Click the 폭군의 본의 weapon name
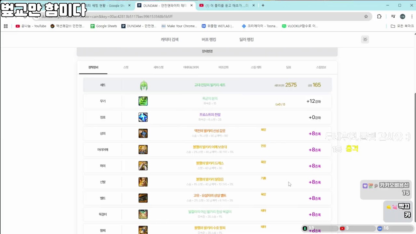The width and height of the screenshot is (416, 234). (x=210, y=98)
